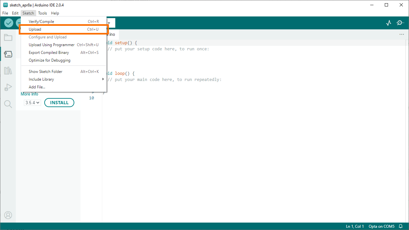Open the Sketchbook folder icon
409x230 pixels.
(8, 37)
